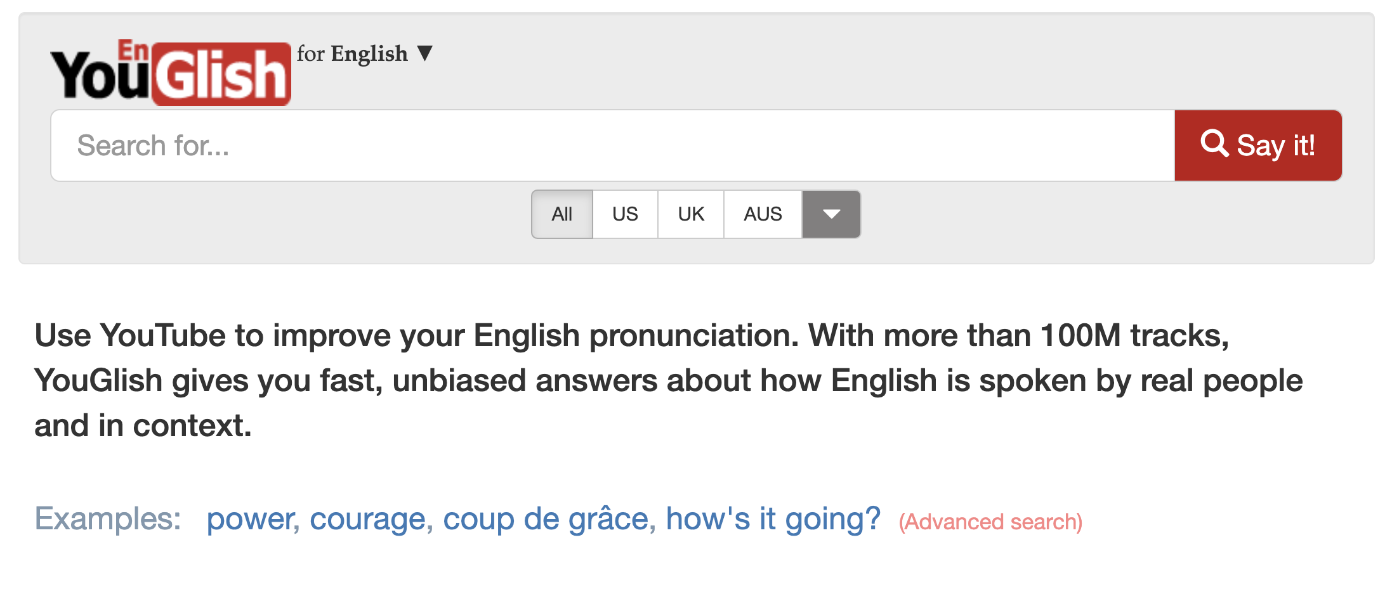Click the "Examples:" label
The width and height of the screenshot is (1392, 606).
pos(108,519)
